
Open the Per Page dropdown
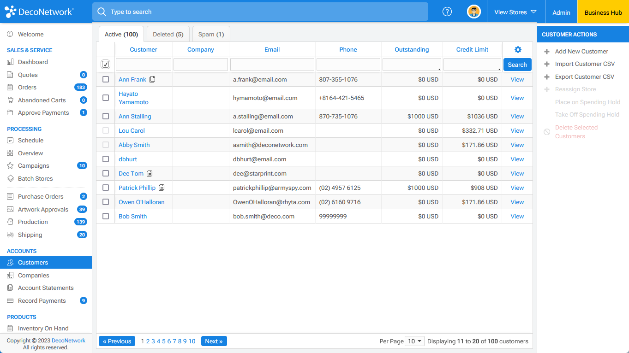coord(415,341)
